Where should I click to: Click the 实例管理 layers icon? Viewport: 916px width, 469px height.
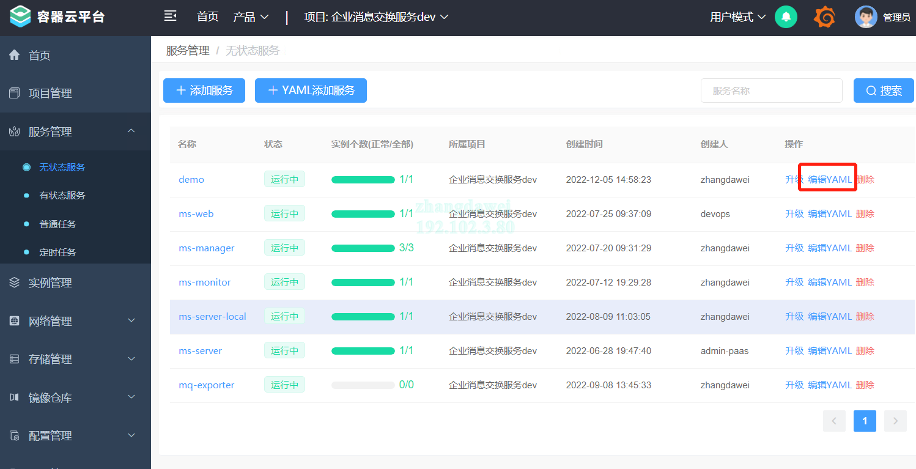tap(15, 283)
